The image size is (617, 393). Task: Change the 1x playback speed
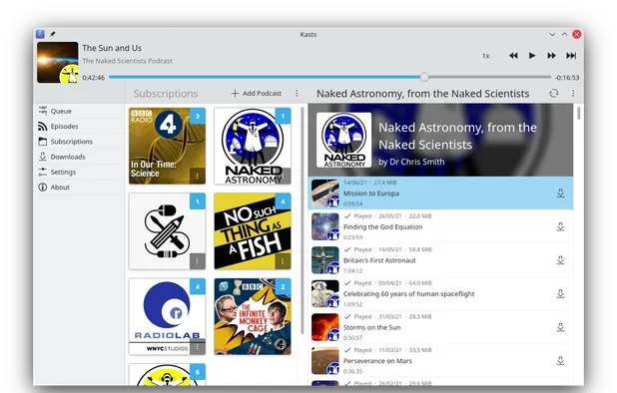[486, 56]
